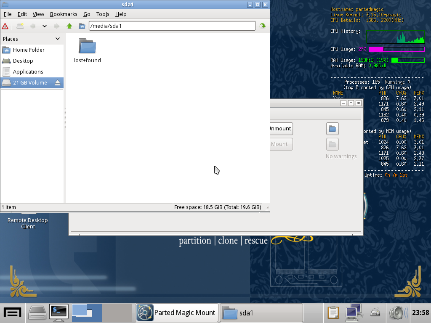Close the sda1 file manager window
Viewport: 431px width, 323px height.
tap(265, 4)
